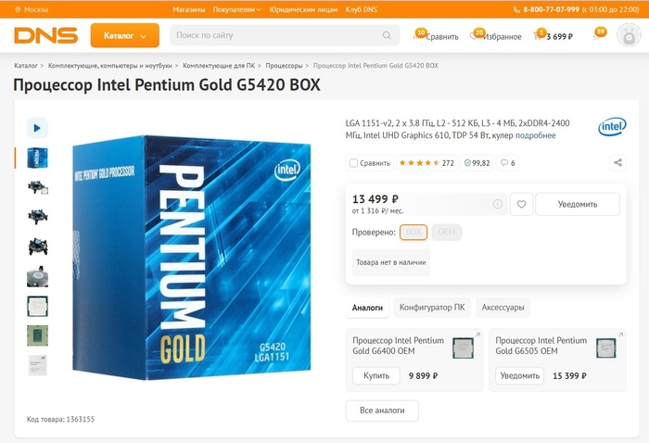Open the Москва city selector
The height and width of the screenshot is (443, 649).
35,8
